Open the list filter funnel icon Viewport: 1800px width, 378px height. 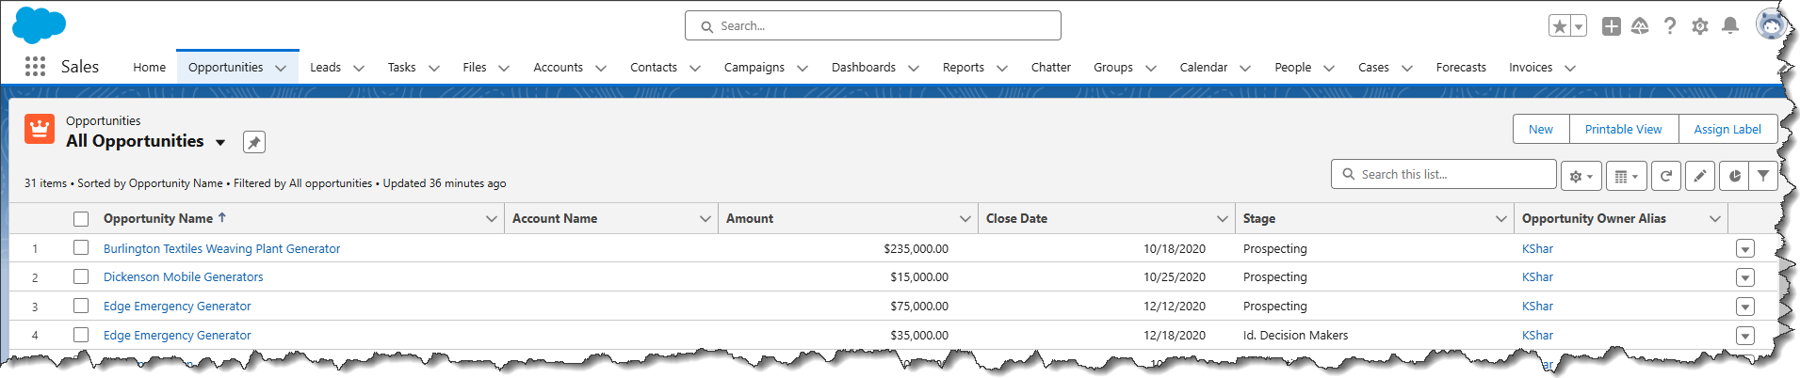pyautogui.click(x=1762, y=176)
